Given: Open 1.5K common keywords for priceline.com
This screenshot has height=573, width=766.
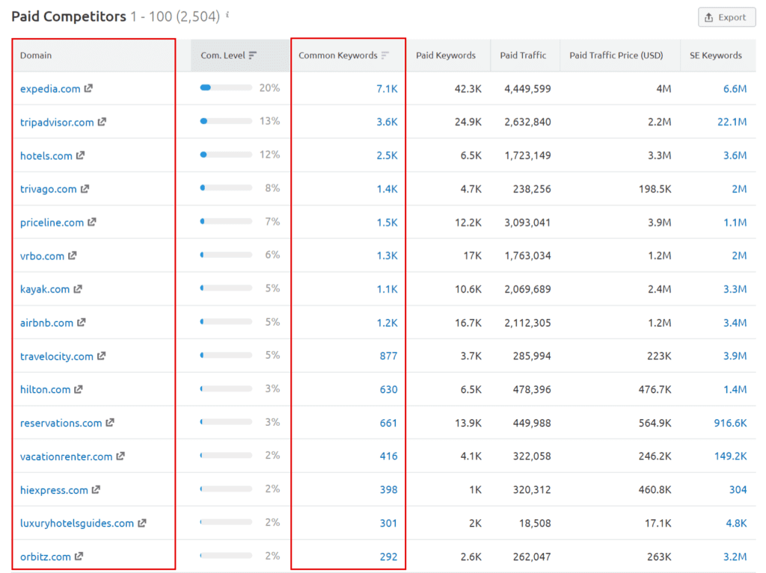Looking at the screenshot, I should (x=387, y=223).
